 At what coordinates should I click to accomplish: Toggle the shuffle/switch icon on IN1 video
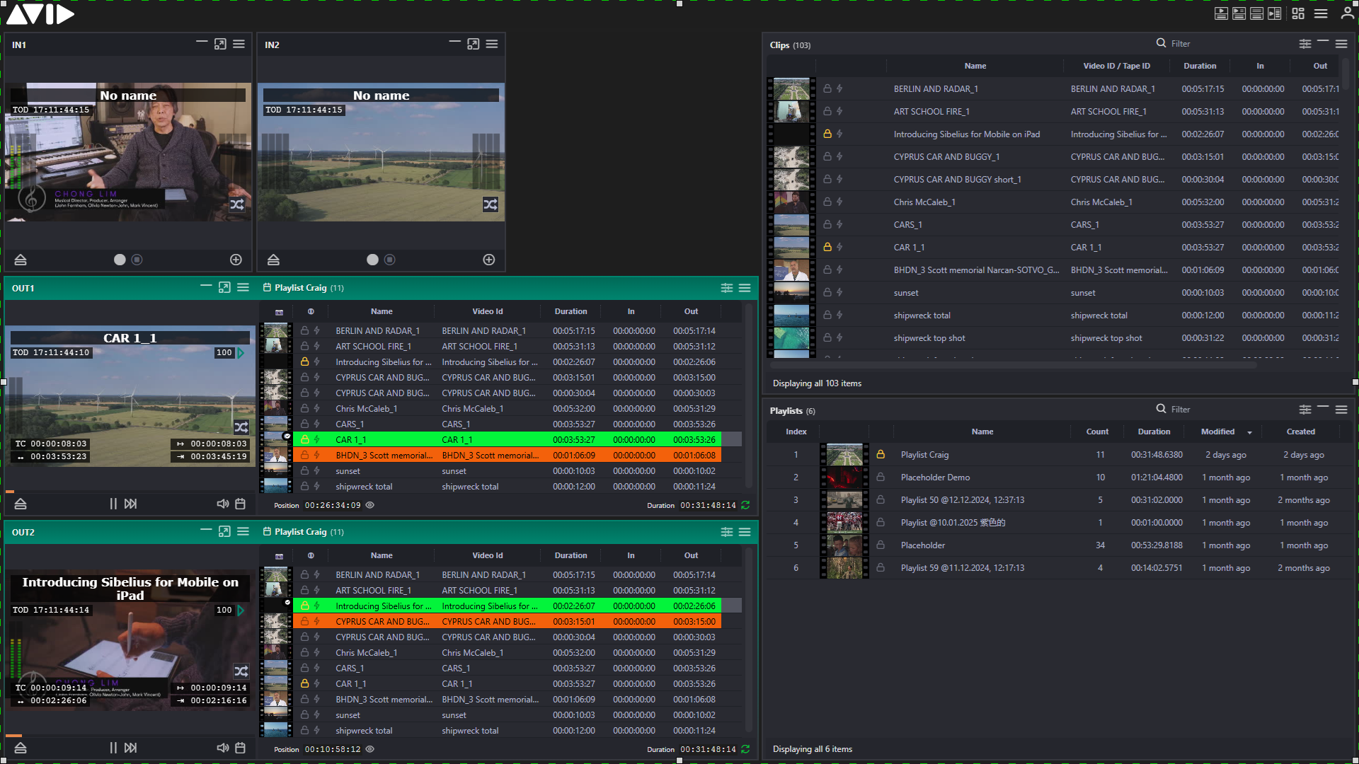pos(237,204)
